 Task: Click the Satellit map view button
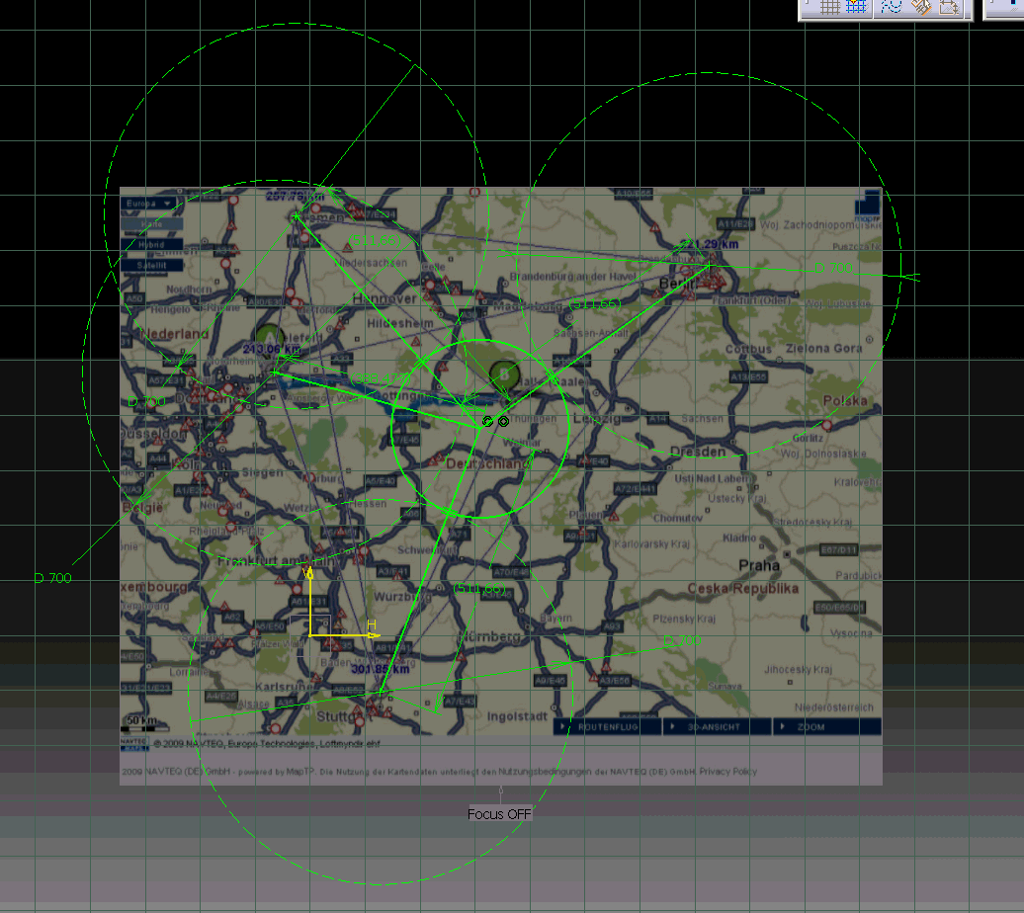(x=151, y=265)
